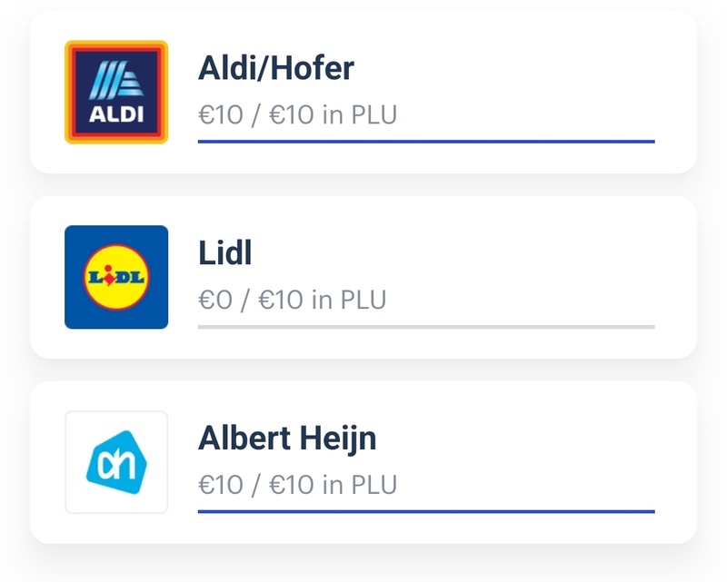Tap the white ALDI wordmark inside the logo
727x582 pixels.
(116, 114)
